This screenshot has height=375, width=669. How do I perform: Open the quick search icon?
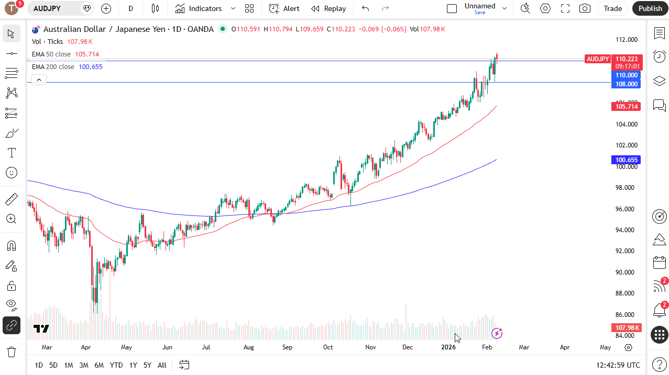click(x=525, y=8)
